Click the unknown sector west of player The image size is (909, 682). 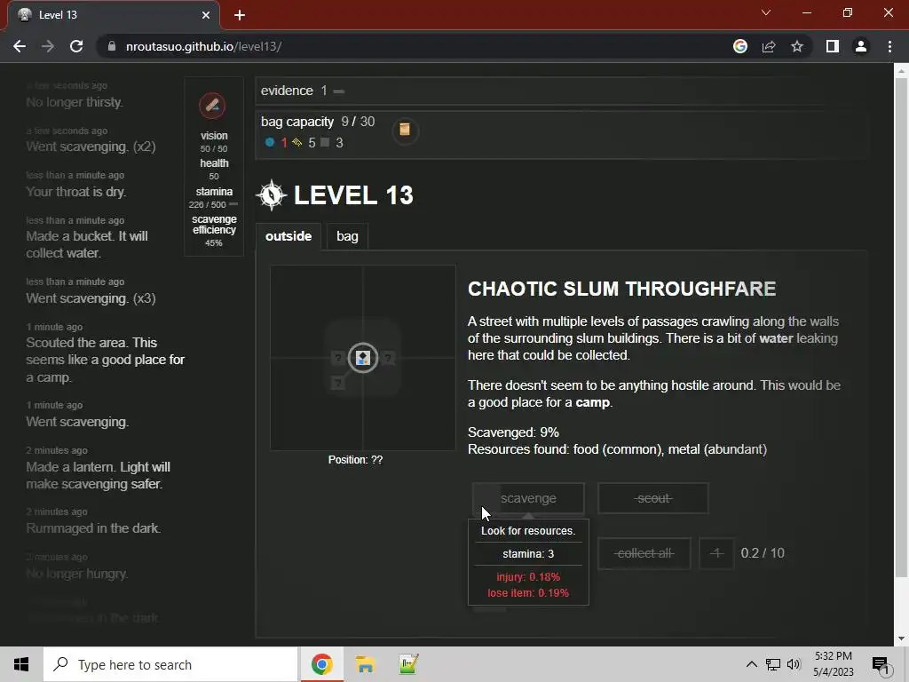tap(338, 358)
